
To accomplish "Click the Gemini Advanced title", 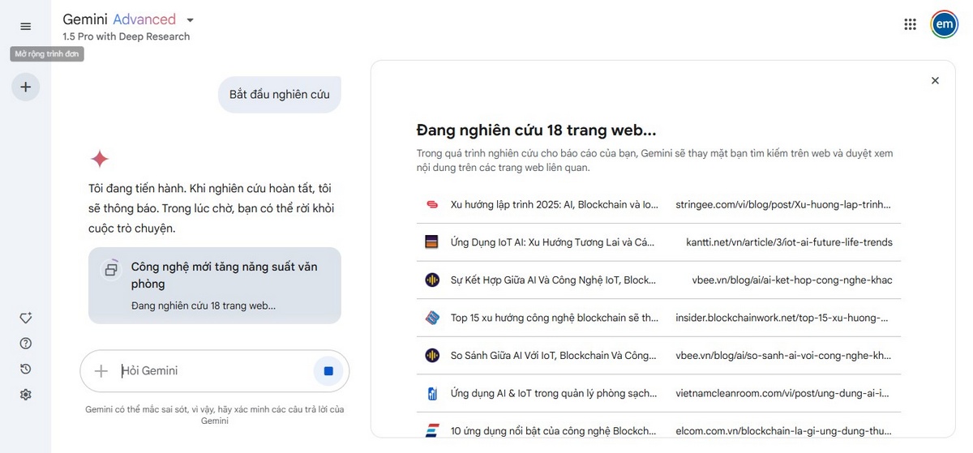I will pos(119,19).
